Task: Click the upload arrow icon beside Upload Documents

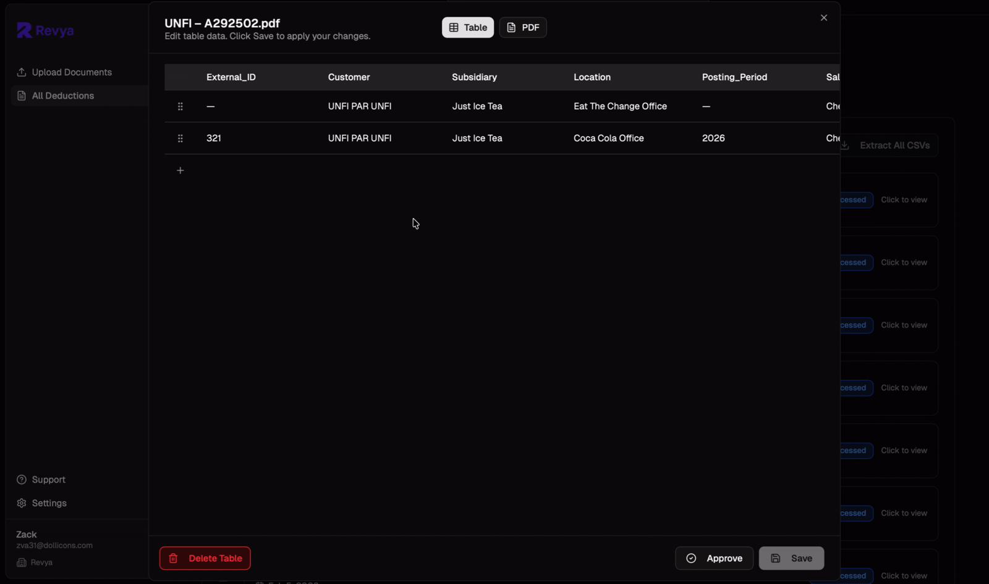Action: click(22, 72)
